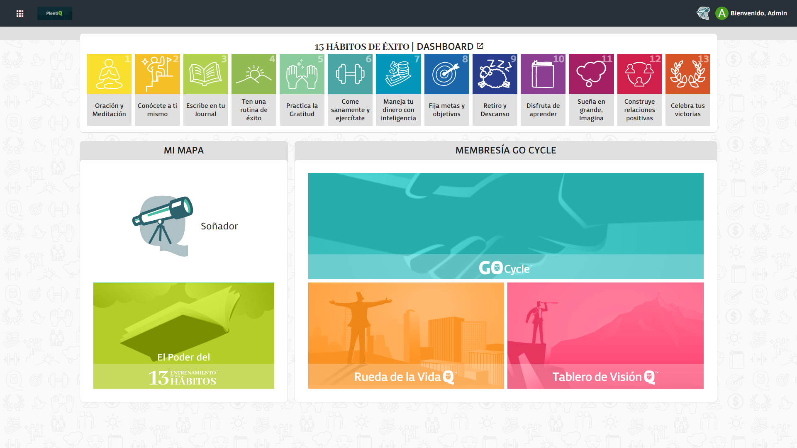Click the Conócete a ti mismo label
This screenshot has height=448, width=797.
[157, 110]
